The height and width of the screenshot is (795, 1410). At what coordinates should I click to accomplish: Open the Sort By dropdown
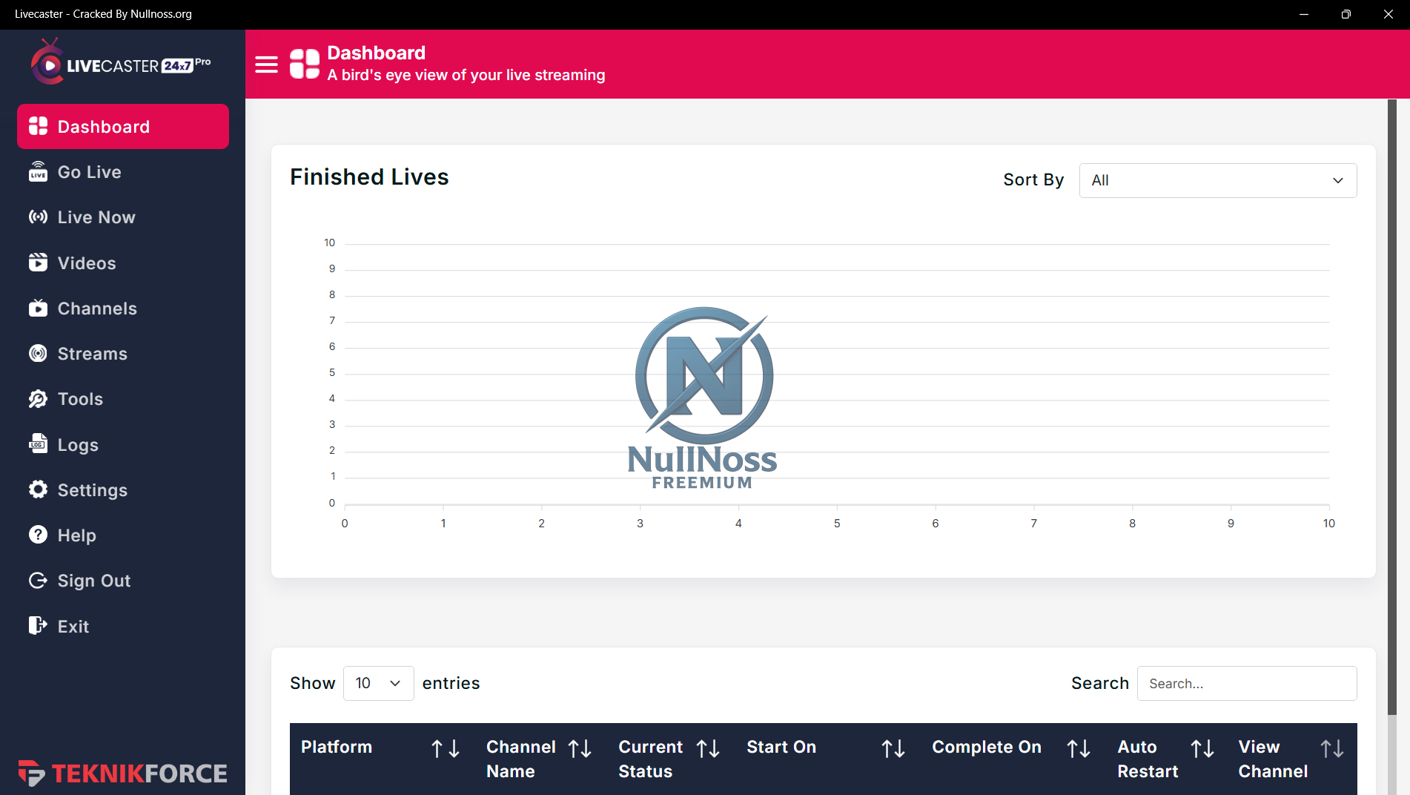[x=1217, y=180]
